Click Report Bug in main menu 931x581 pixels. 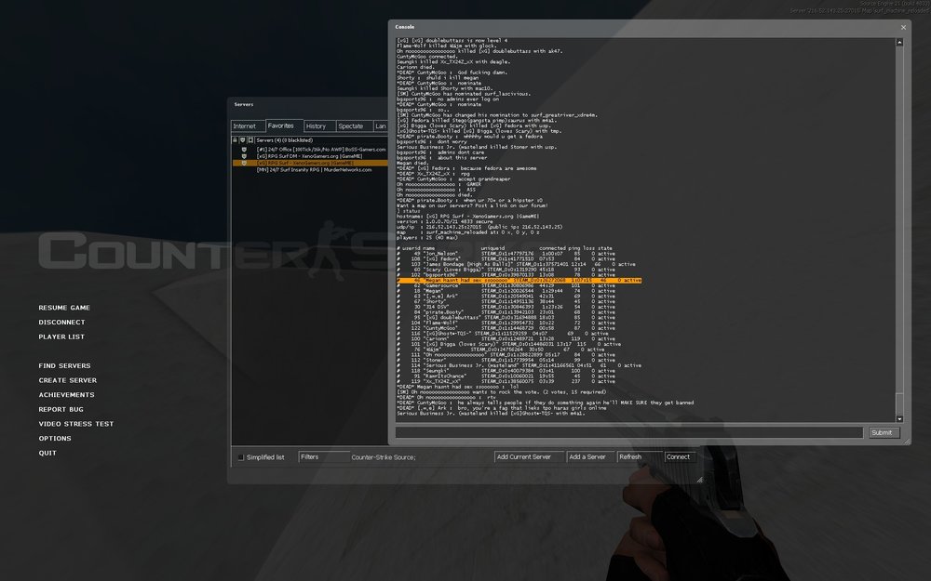coord(61,410)
